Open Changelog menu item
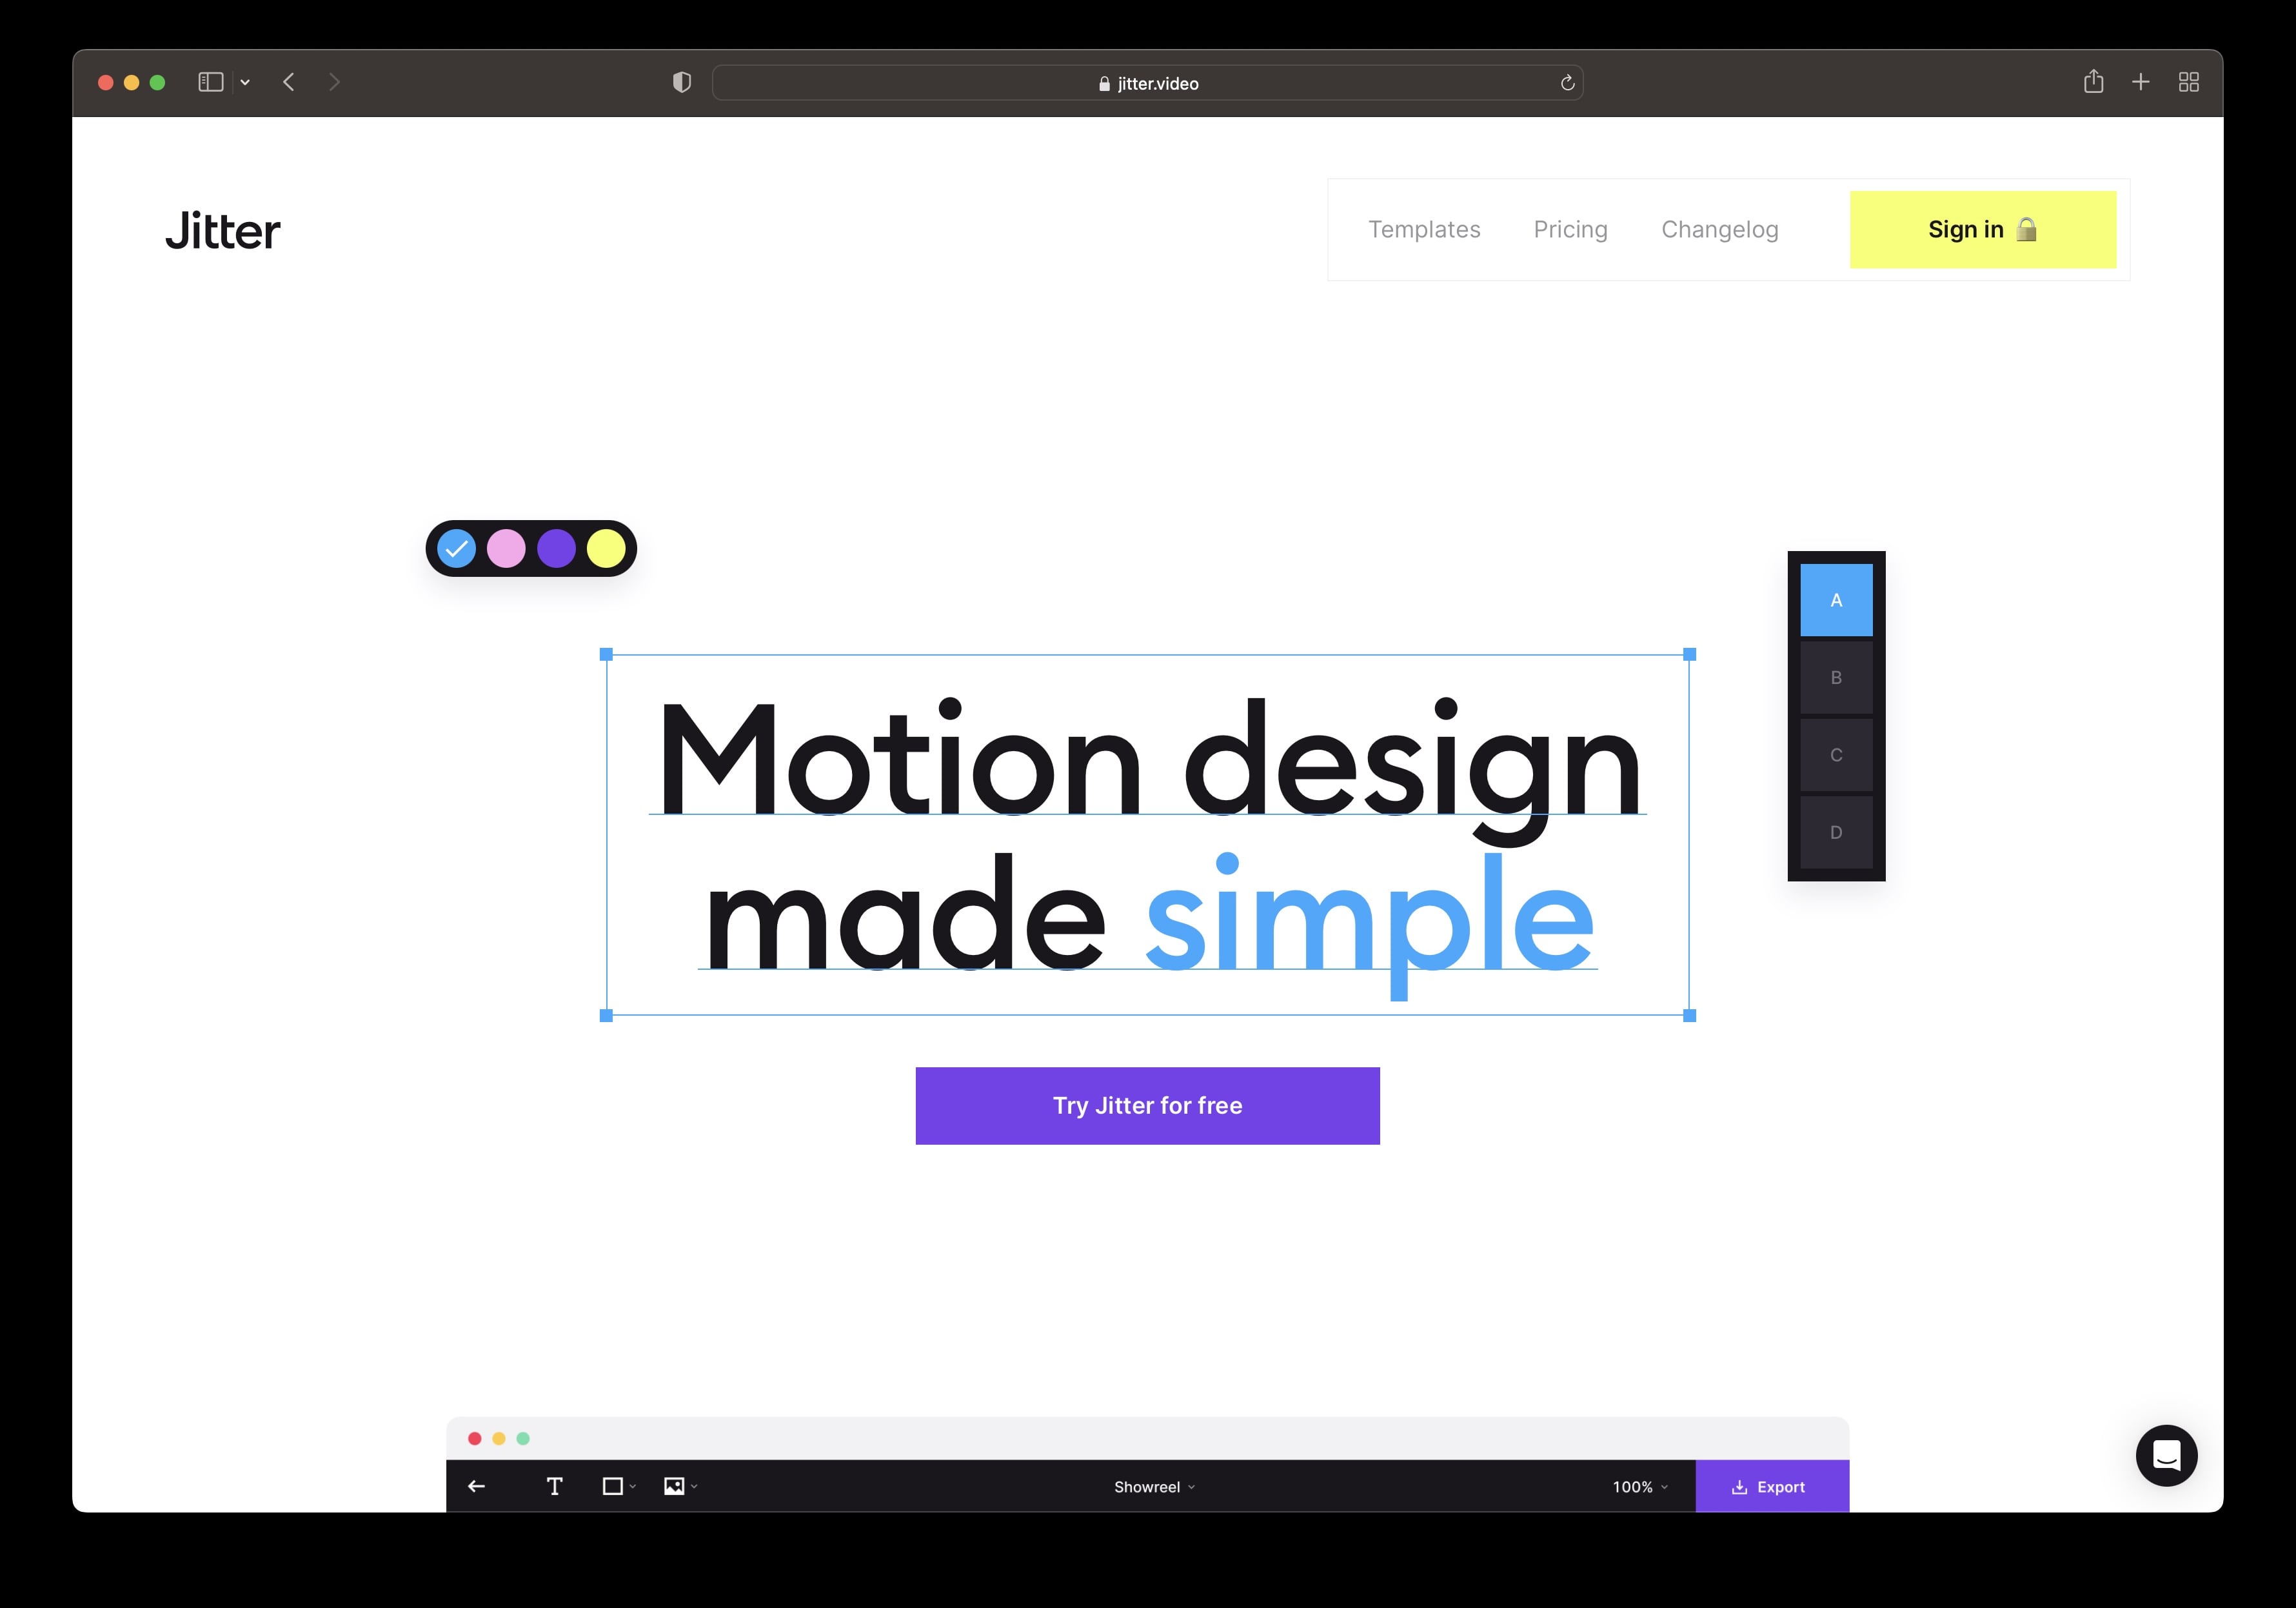Screen dimensions: 2296x1608 click(x=1719, y=228)
